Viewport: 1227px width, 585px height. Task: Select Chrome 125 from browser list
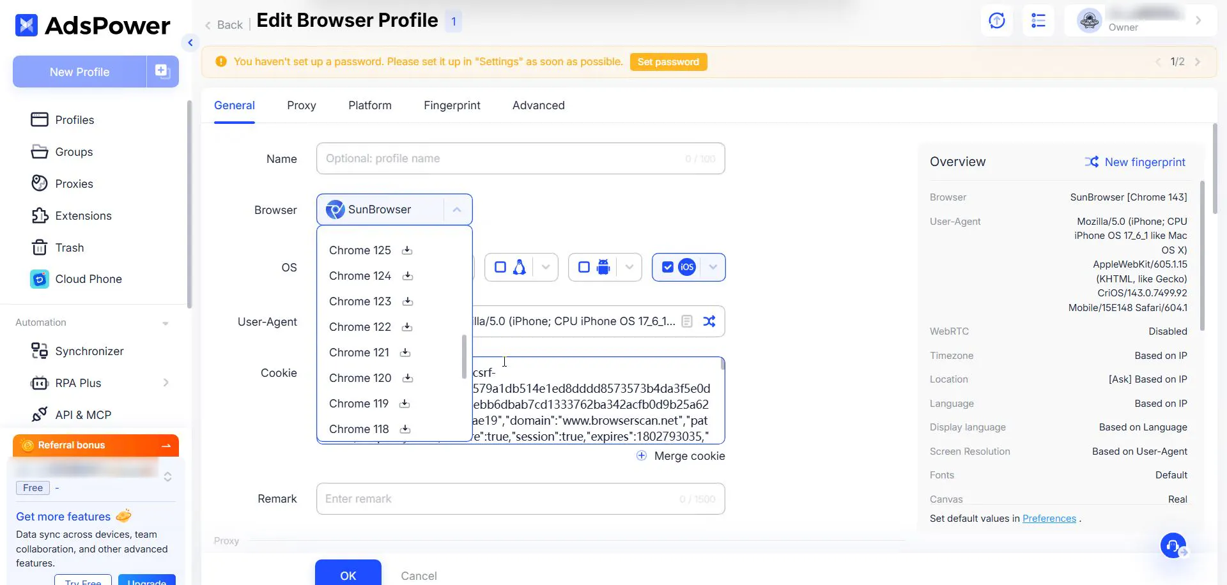tap(360, 250)
